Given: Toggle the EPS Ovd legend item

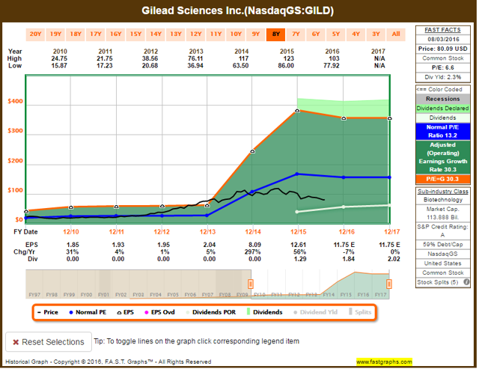Looking at the screenshot, I should click(x=159, y=312).
